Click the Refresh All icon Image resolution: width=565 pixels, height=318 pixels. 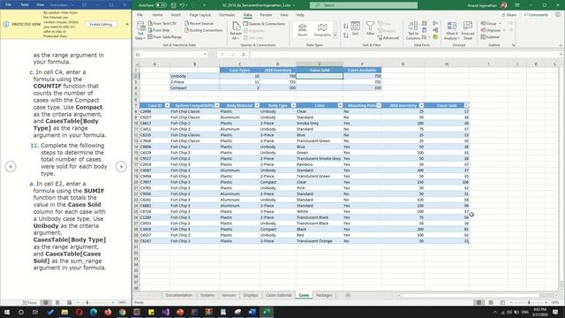pyautogui.click(x=236, y=30)
